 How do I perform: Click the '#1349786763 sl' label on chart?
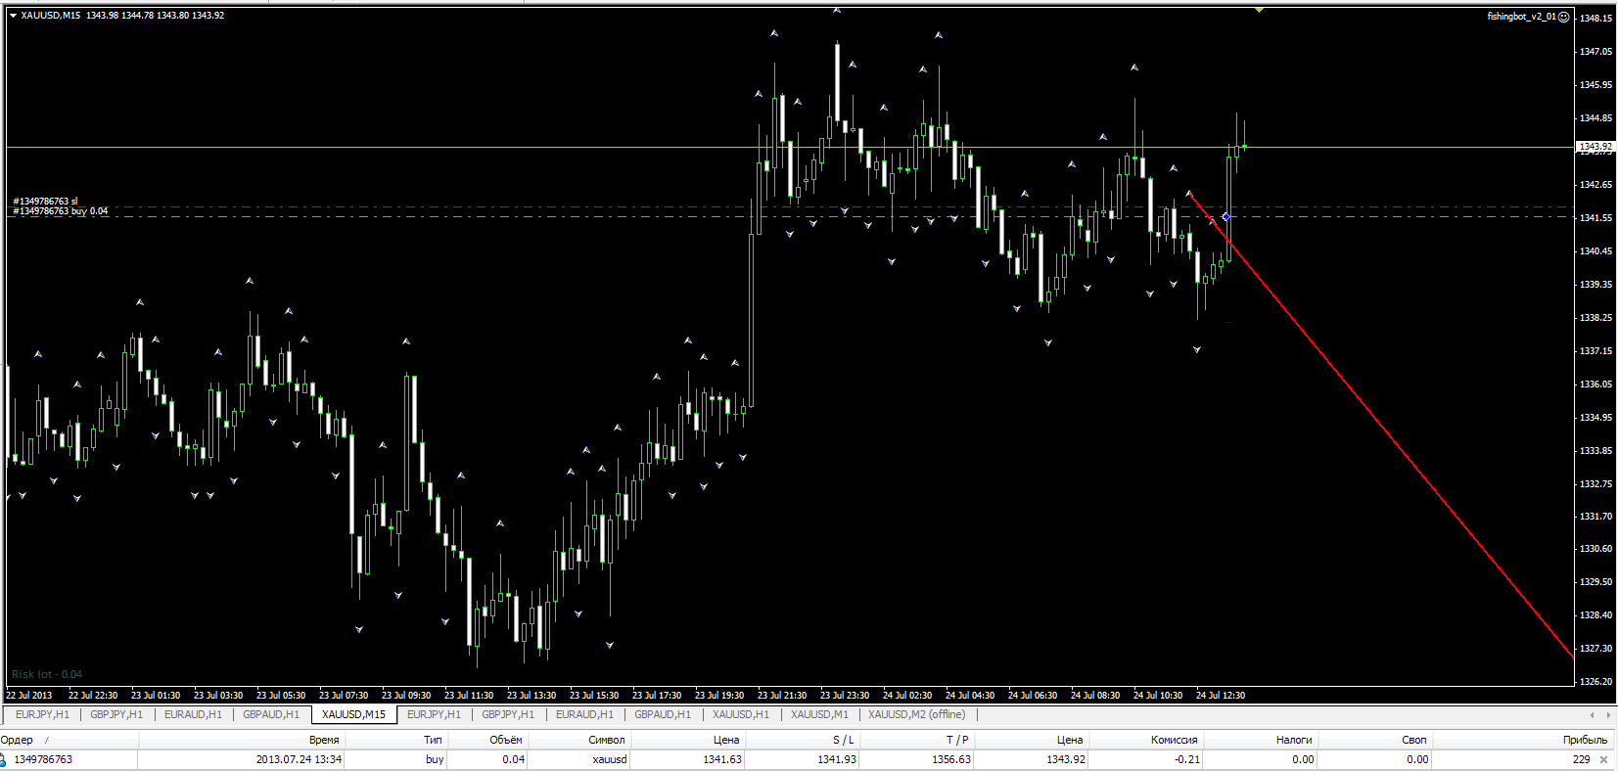coord(45,201)
